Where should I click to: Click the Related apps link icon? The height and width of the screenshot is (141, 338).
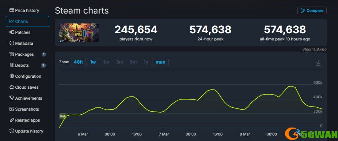pyautogui.click(x=12, y=120)
